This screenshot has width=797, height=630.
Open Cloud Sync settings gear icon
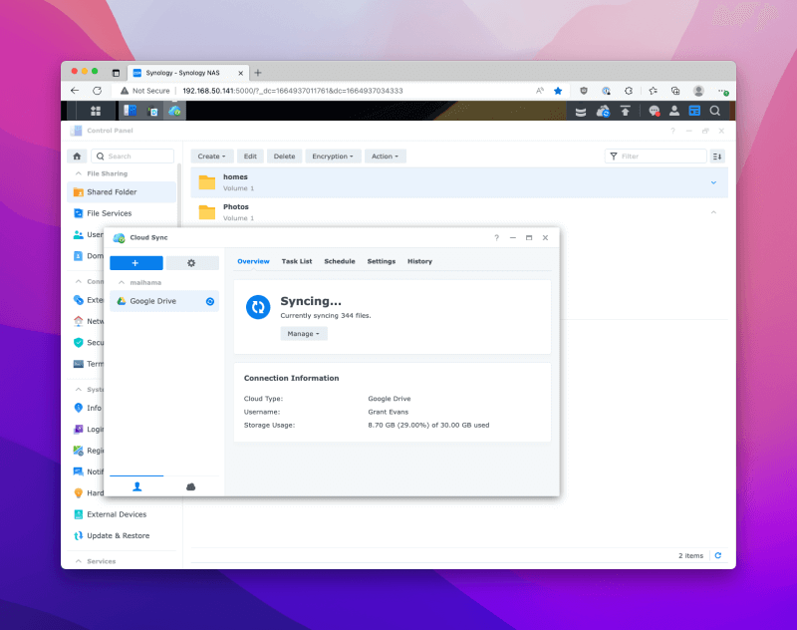point(191,262)
